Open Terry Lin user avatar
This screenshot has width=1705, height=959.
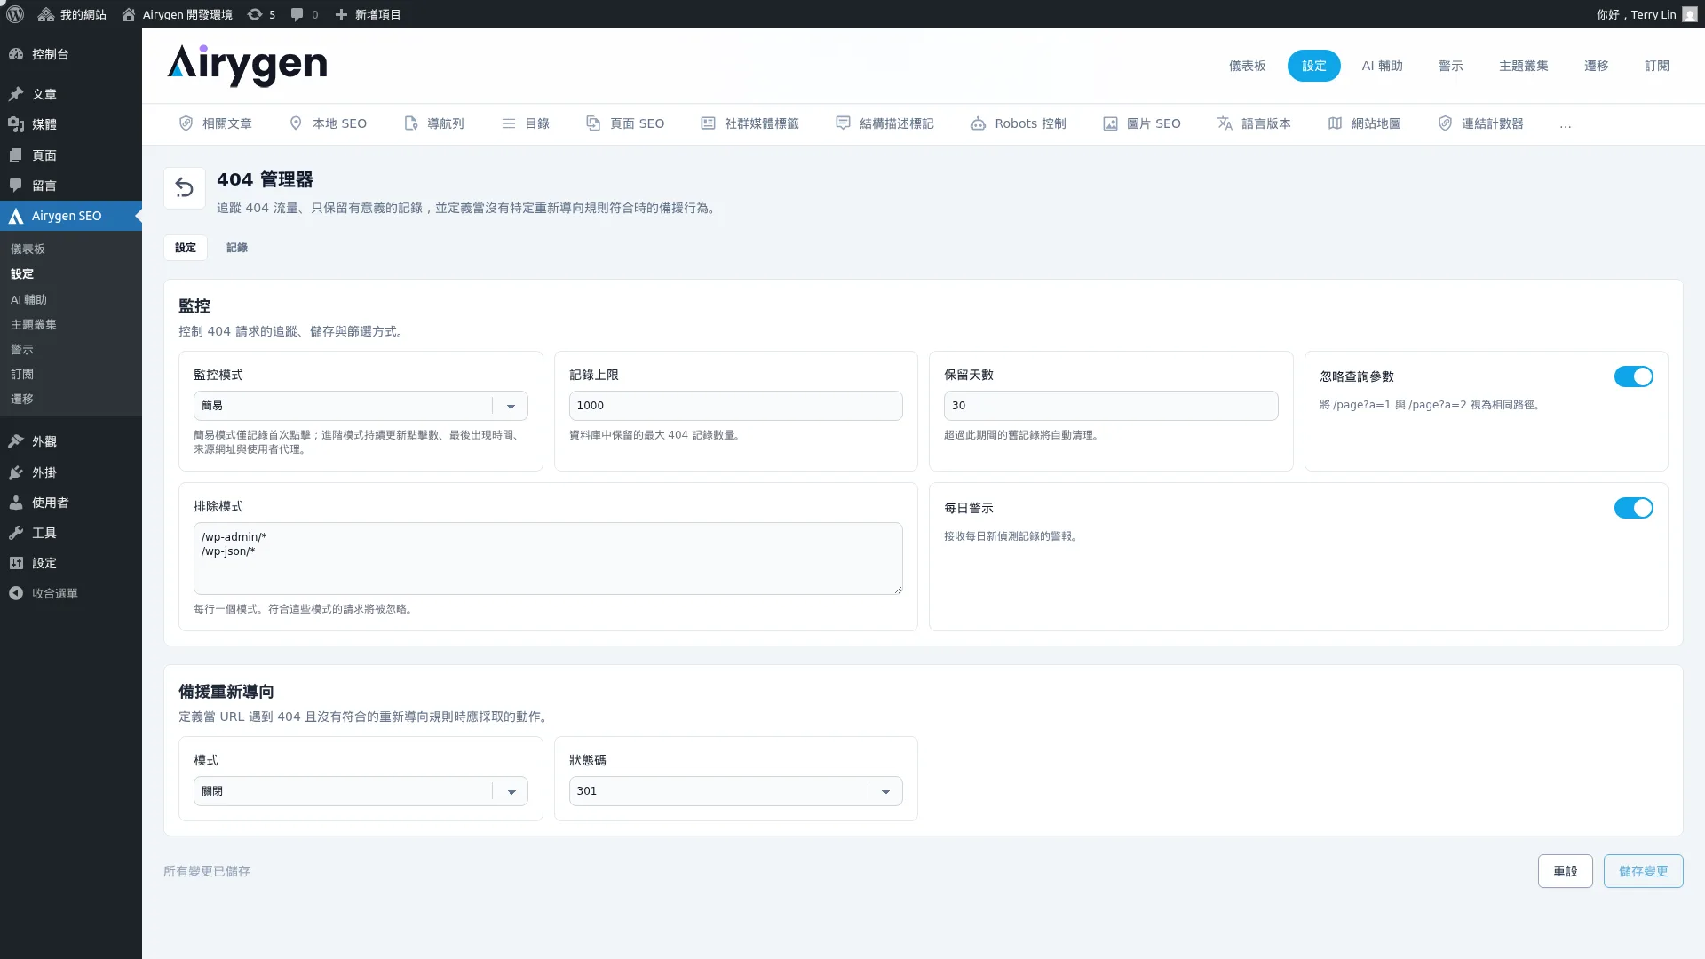[x=1689, y=14]
